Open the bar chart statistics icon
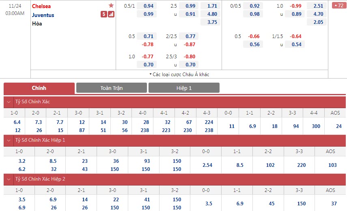This screenshot has height=211, width=347. click(111, 14)
